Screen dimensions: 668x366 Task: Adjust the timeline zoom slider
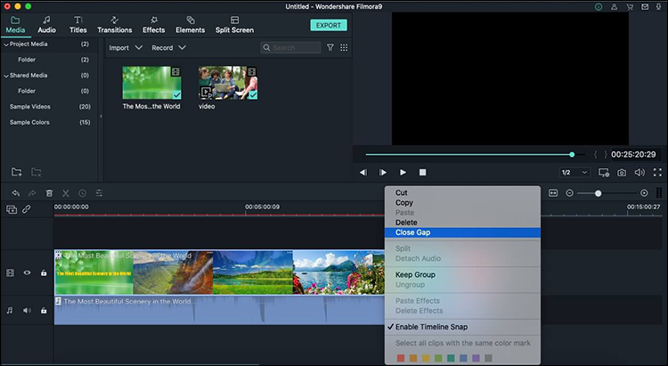(607, 193)
